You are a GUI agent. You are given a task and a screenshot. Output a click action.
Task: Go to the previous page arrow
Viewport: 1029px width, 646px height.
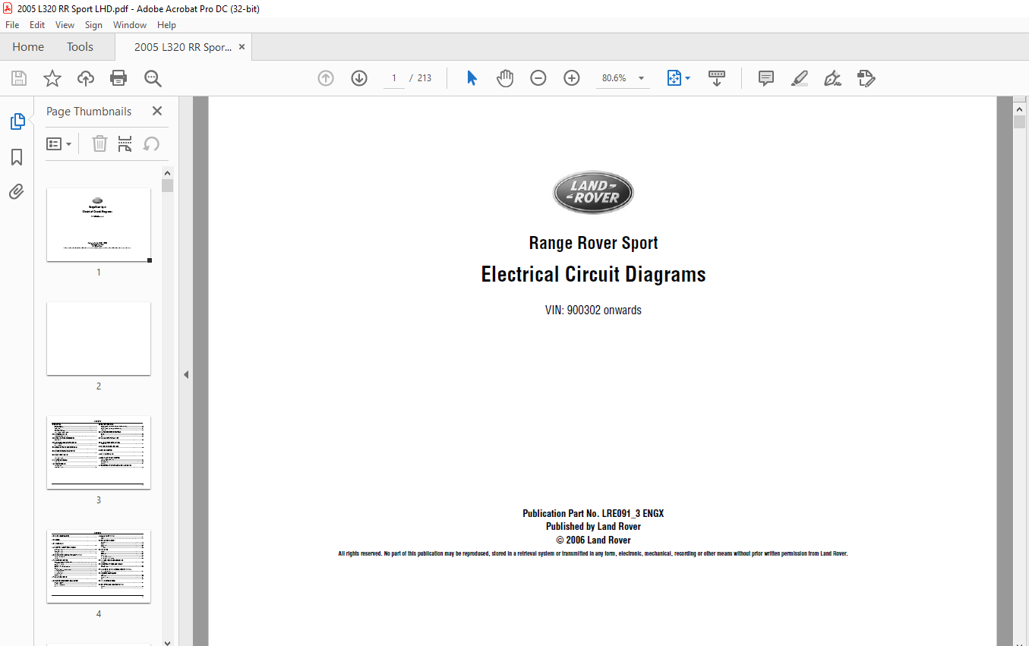coord(326,78)
